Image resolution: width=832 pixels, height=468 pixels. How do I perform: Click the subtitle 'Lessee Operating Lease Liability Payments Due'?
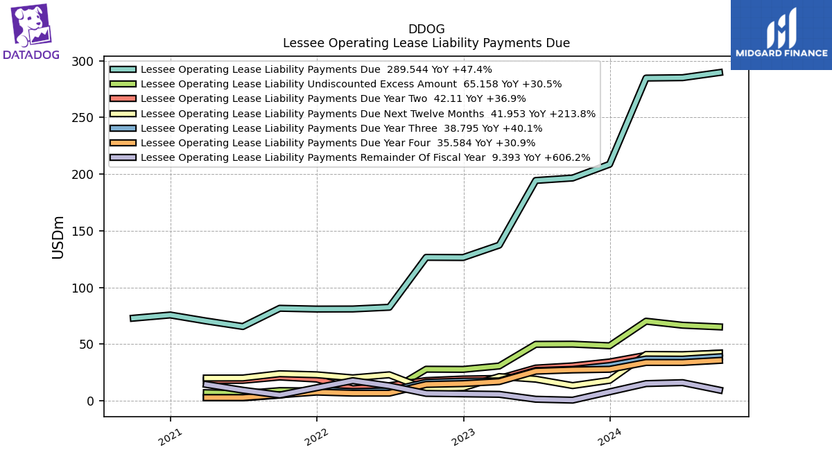426,43
